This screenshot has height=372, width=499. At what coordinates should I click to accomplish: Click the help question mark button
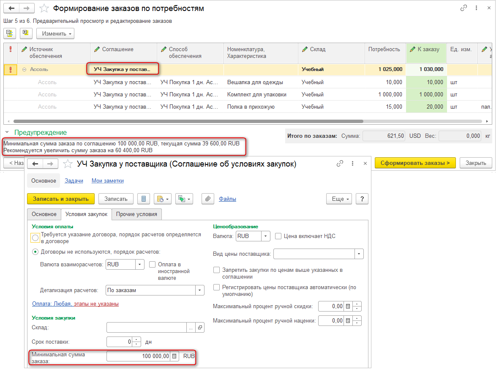pyautogui.click(x=362, y=199)
